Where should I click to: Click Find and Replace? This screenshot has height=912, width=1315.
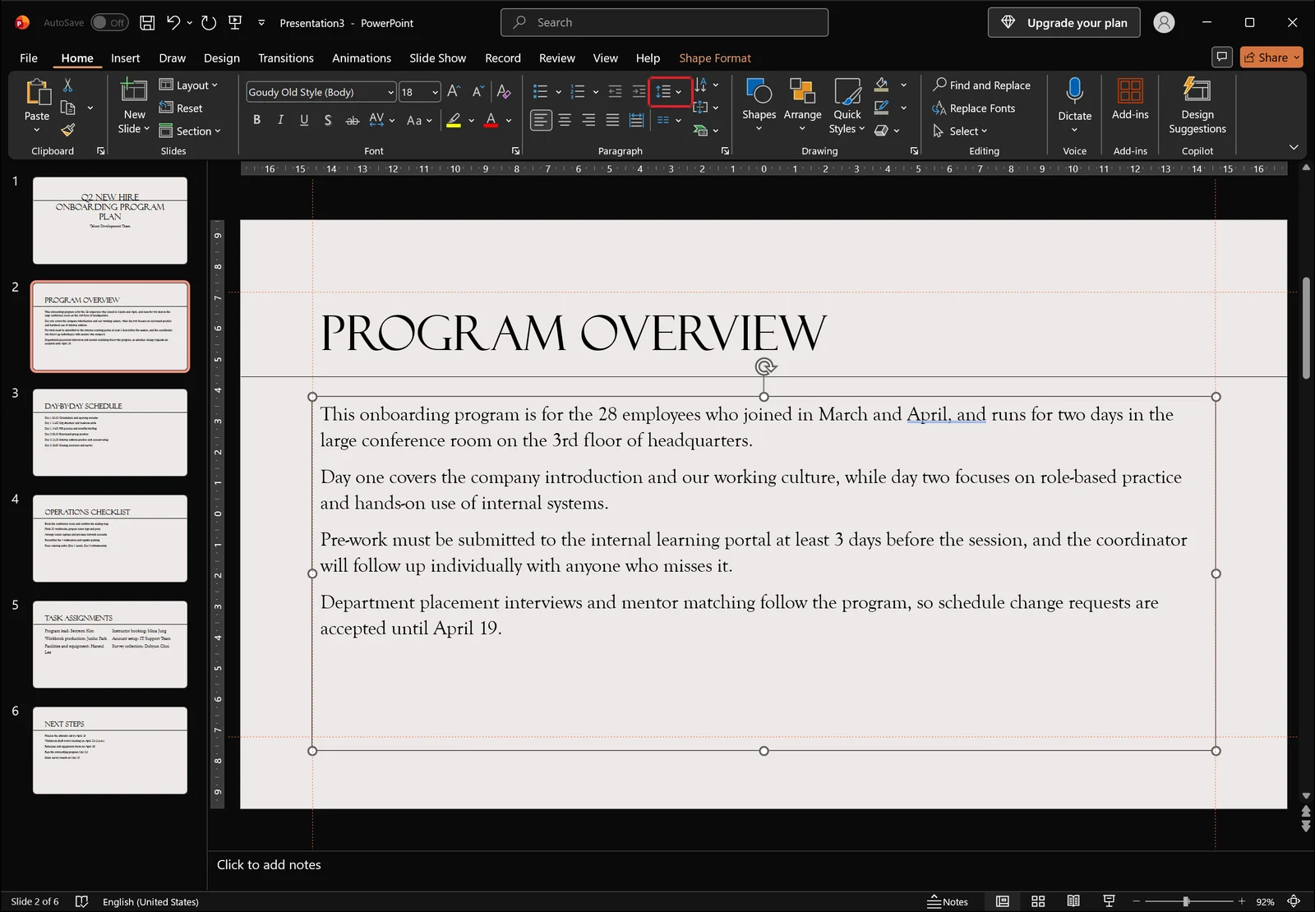coord(981,85)
